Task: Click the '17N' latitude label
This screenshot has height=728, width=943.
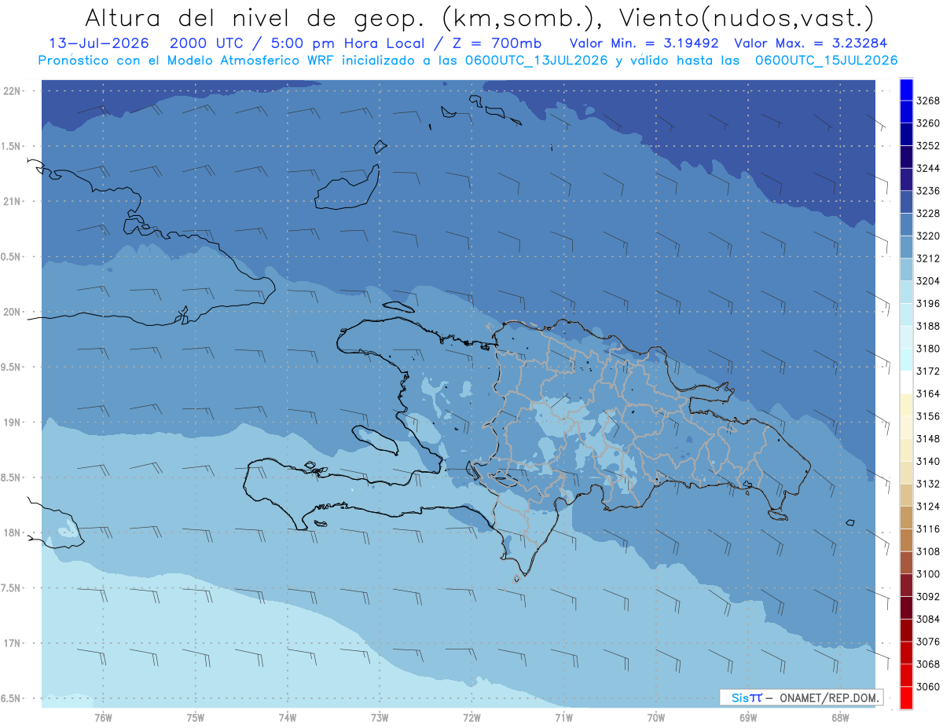Action: [13, 643]
